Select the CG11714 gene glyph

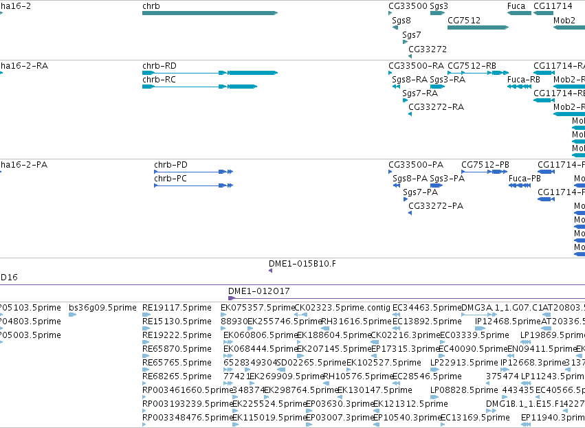click(544, 13)
